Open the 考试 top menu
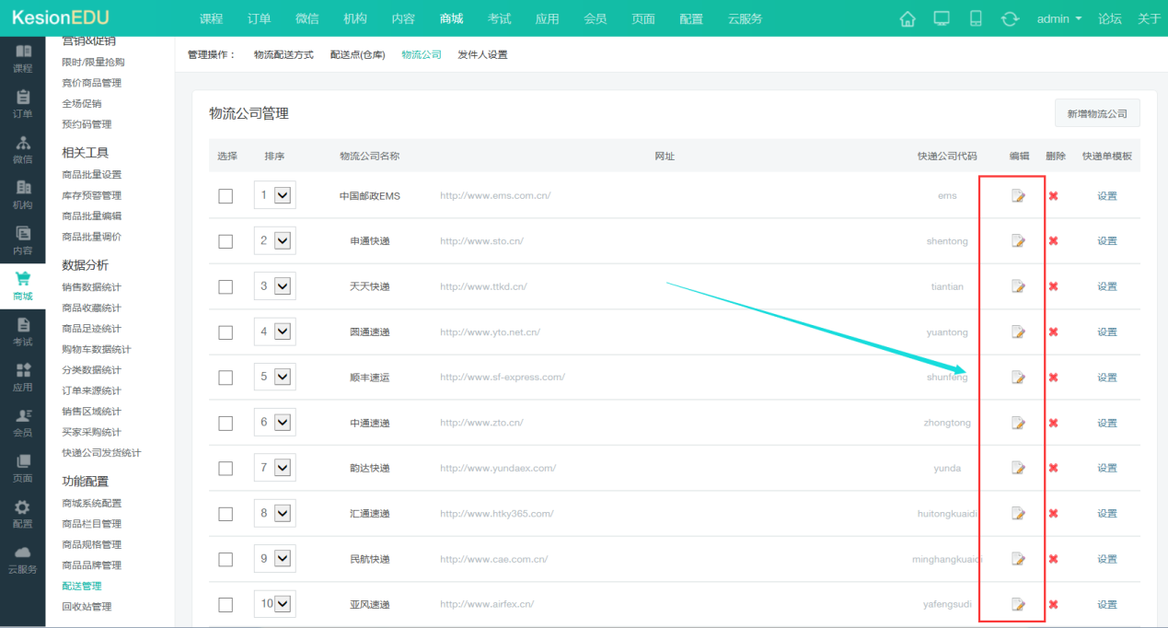 coord(500,18)
